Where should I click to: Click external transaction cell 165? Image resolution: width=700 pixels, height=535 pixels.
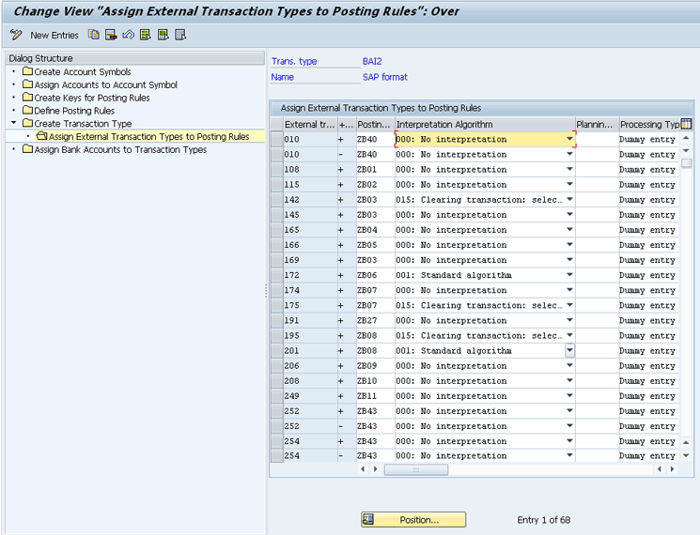[310, 230]
